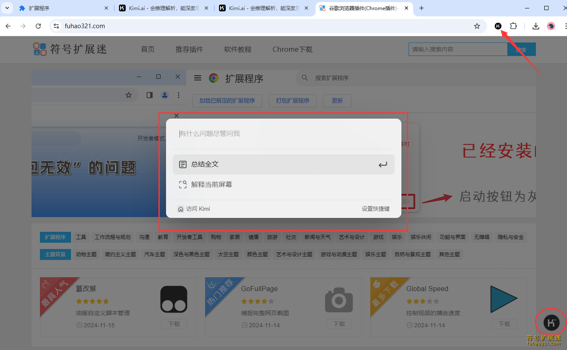Viewport: 567px width, 350px height.
Task: Select 解释当前屏幕 in the Kimi popup
Action: (x=284, y=184)
